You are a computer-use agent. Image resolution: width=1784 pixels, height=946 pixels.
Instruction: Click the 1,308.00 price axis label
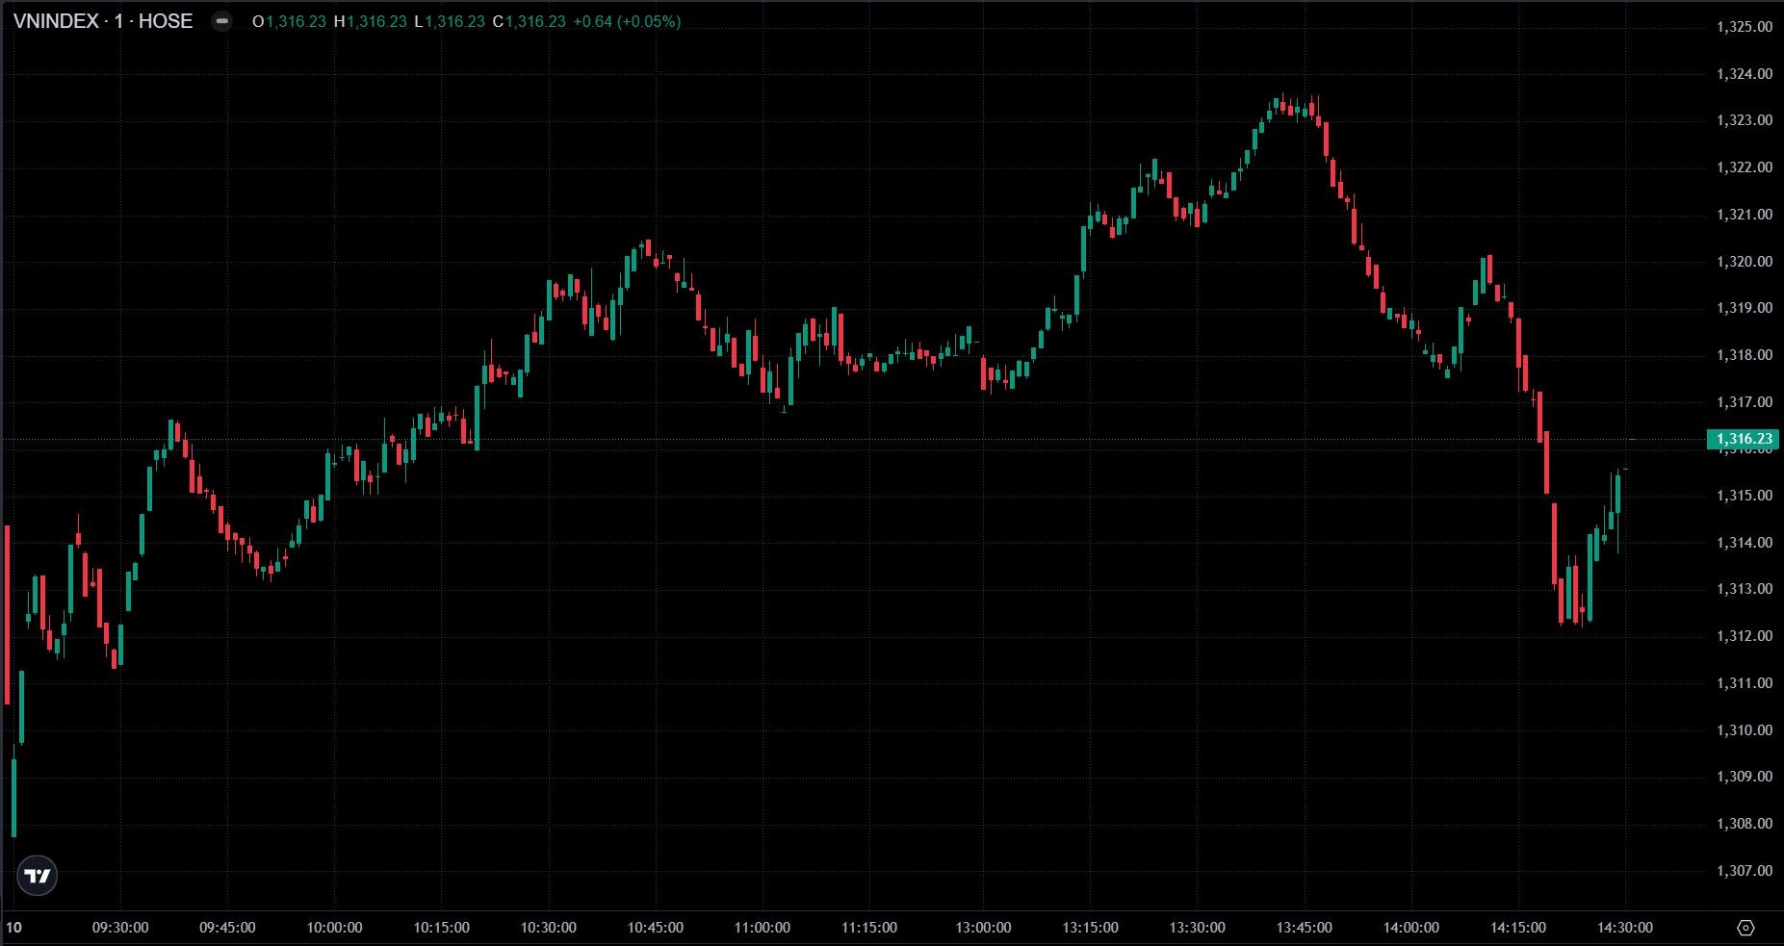[1745, 824]
